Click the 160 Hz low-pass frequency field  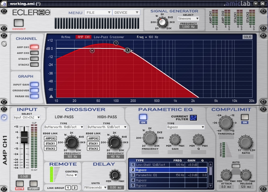[72, 157]
